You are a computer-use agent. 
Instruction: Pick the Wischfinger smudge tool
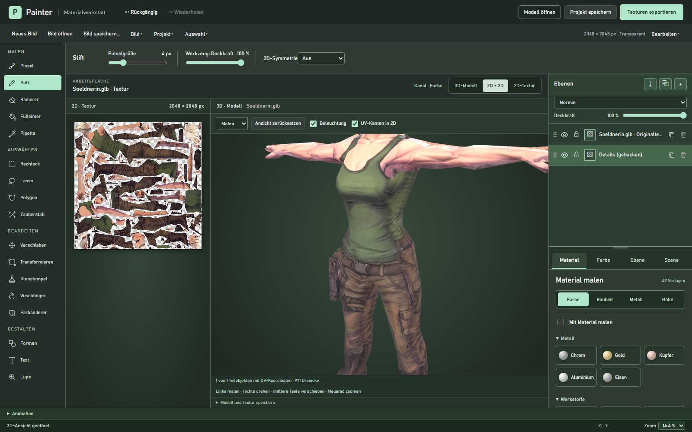[32, 295]
